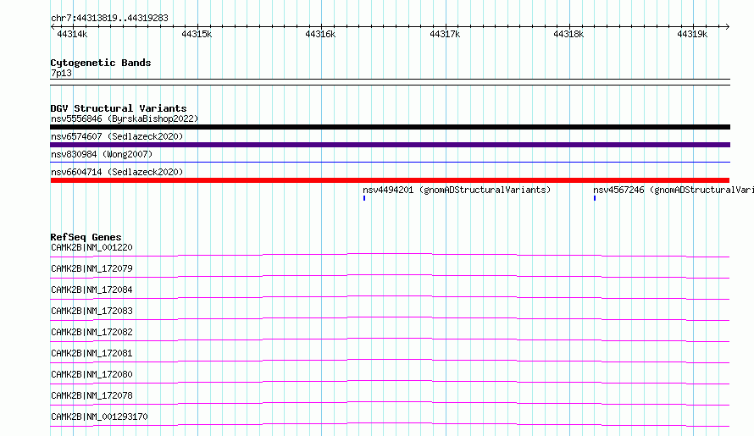Screen dimensions: 754x436
Task: Click the thin blue nsv830984 line
Action: [x=390, y=163]
